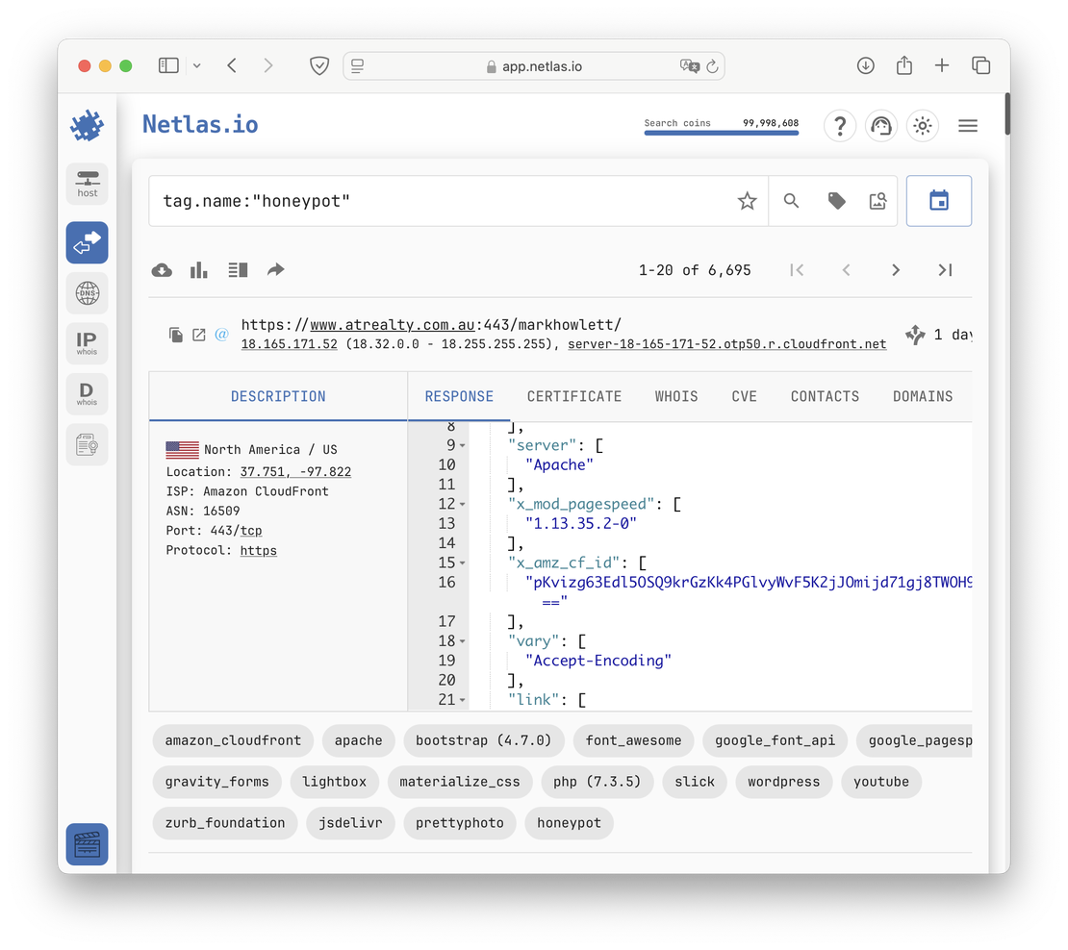The height and width of the screenshot is (950, 1068).
Task: Click the 18.165.171.52 IP address link
Action: [x=289, y=344]
